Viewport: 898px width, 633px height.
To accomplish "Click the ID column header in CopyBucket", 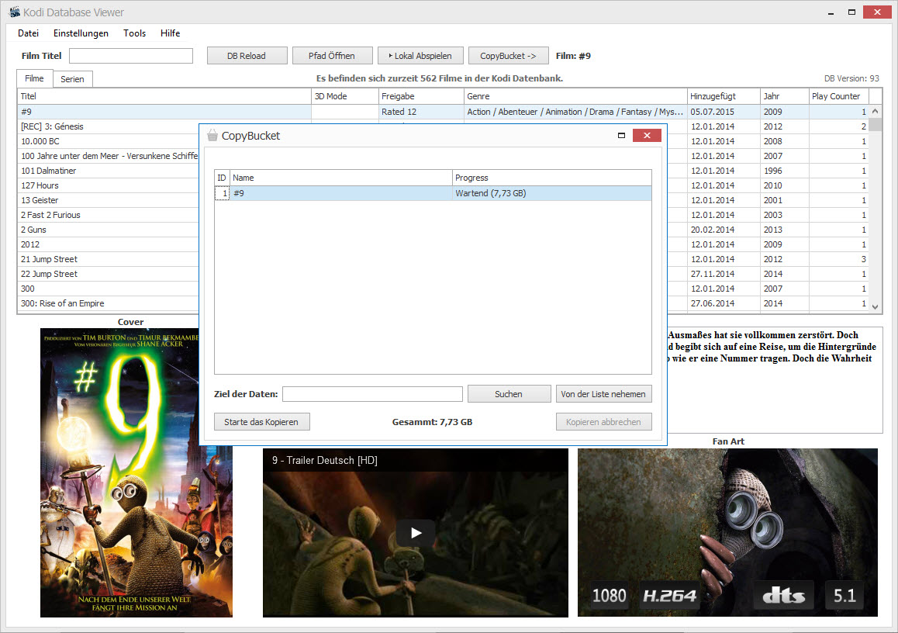I will click(x=222, y=178).
